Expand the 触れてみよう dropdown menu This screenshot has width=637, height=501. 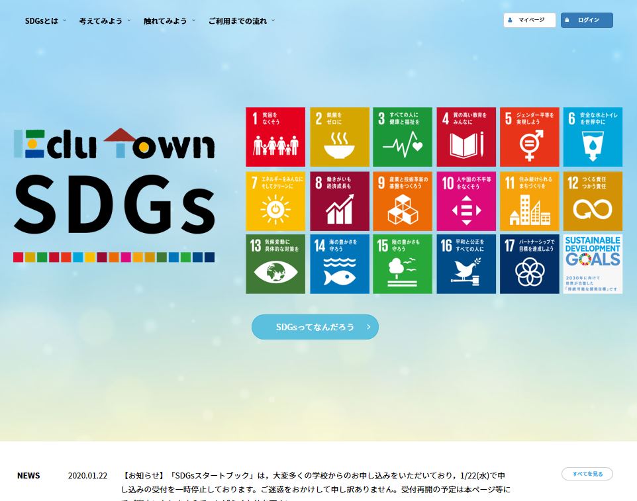click(169, 21)
